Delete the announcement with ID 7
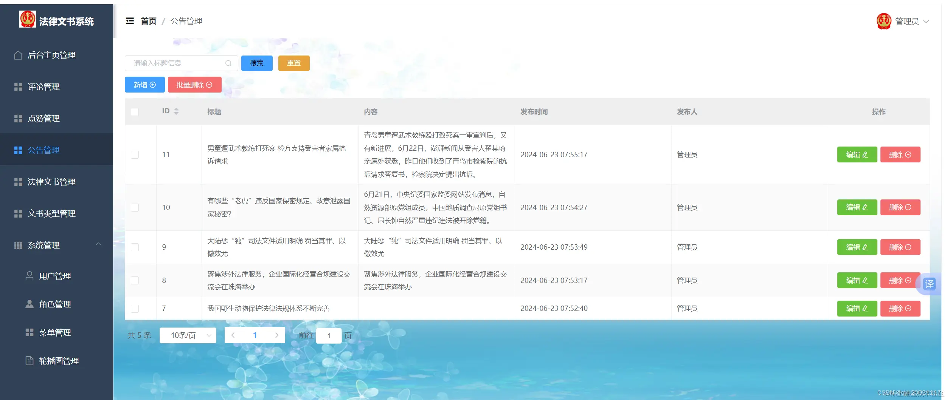The width and height of the screenshot is (947, 400). tap(900, 309)
